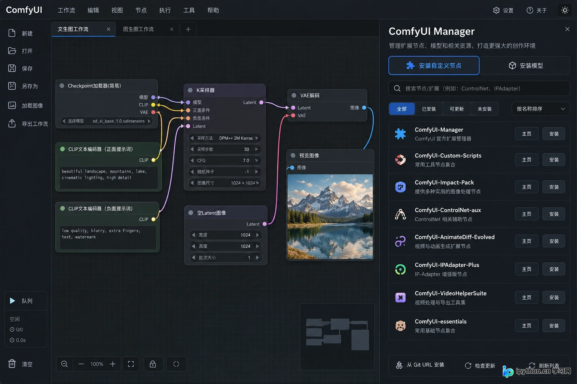Screen dimensions: 577x384
Task: Toggle the 空Latent图像 node collapse dot
Action: tap(191, 213)
